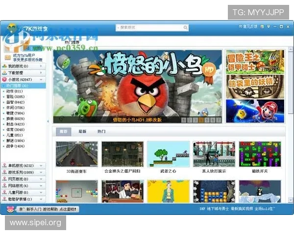This screenshot has height=235, width=294.
Task: Go to banner slide 3
Action: click(195, 120)
